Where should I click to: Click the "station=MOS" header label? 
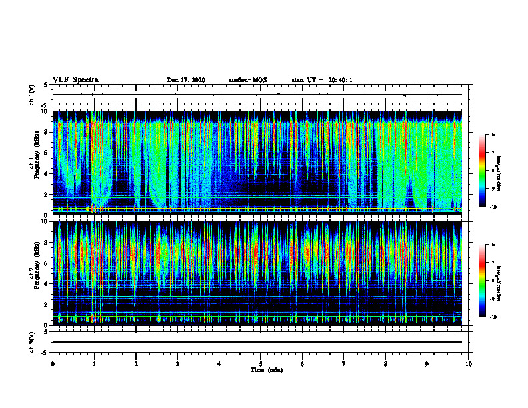click(x=248, y=80)
